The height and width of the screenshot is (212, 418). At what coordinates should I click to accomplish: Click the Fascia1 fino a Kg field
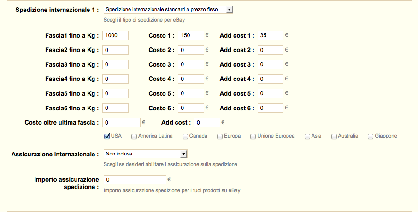pos(116,35)
